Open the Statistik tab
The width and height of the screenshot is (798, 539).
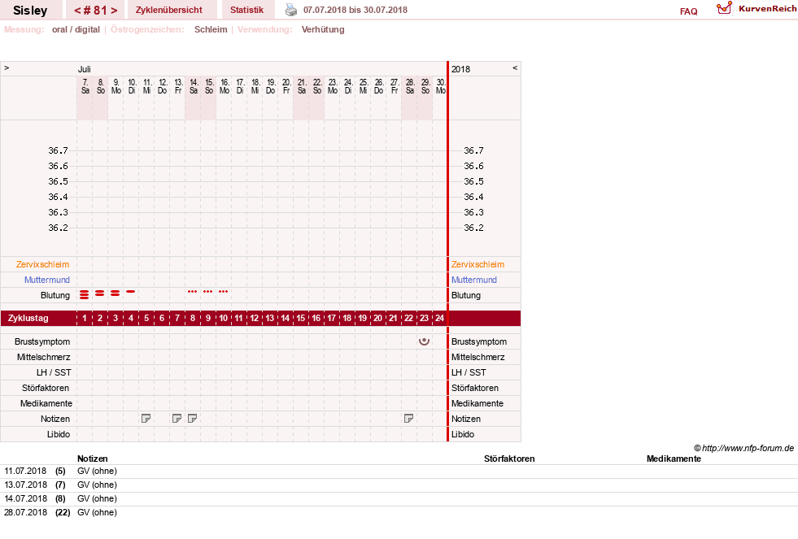tap(246, 11)
